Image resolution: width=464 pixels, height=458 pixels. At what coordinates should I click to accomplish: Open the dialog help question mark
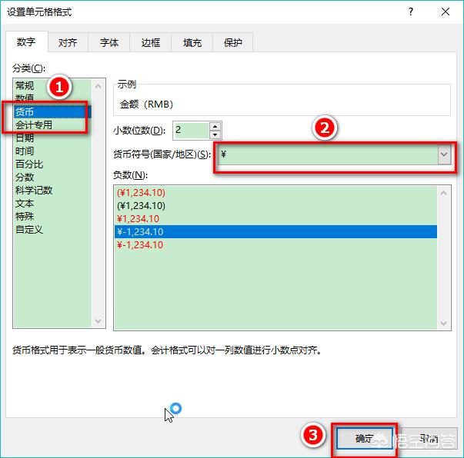tap(410, 12)
